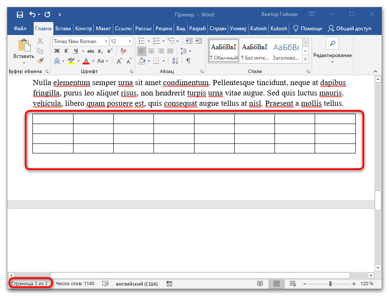389x296 pixels.
Task: Collapse the ribbon with the chevron
Action: click(375, 71)
